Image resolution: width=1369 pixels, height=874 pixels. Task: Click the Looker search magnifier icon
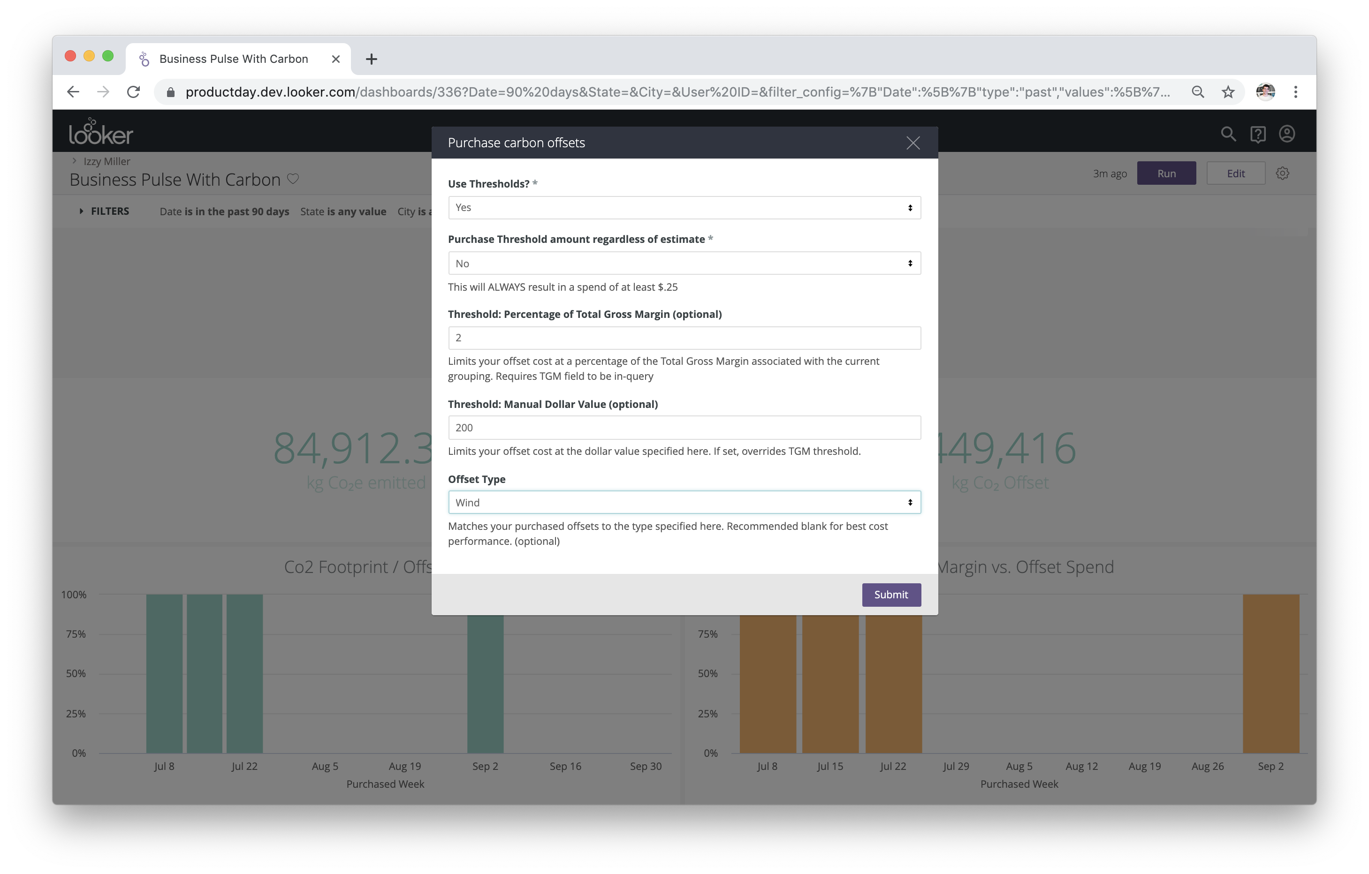point(1228,134)
